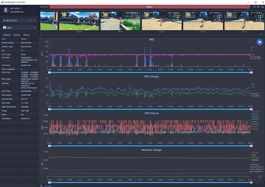Expand the M2102J2SC device dropdown

point(35,20)
